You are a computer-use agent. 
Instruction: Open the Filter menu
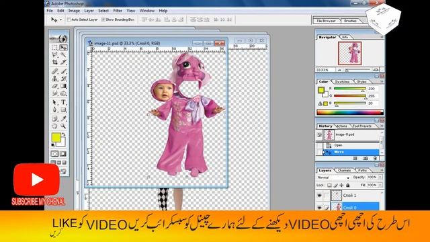118,11
